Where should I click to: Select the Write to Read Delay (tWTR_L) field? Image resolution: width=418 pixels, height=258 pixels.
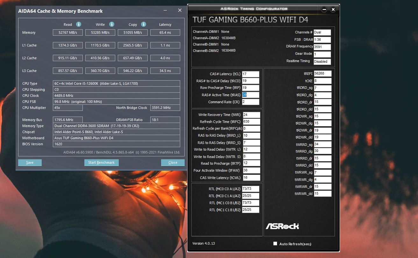[252, 150]
